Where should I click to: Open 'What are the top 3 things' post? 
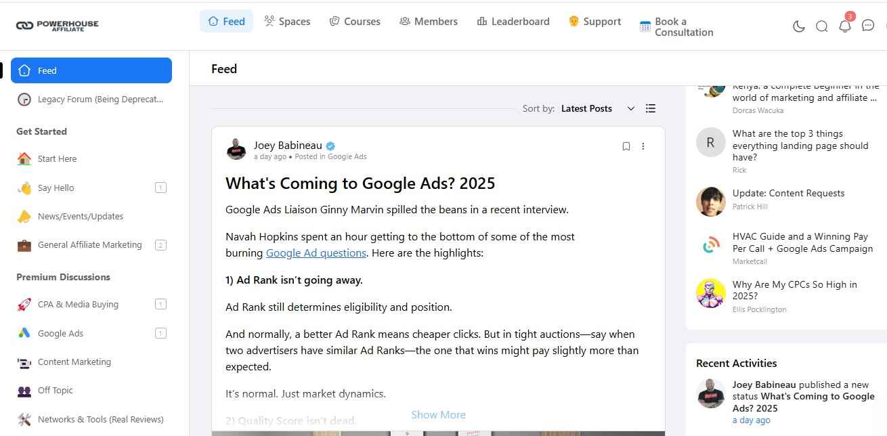(x=800, y=146)
